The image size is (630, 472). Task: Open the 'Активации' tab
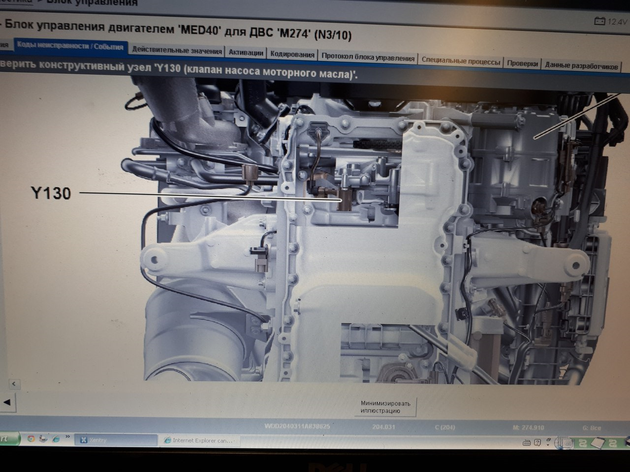(x=246, y=53)
